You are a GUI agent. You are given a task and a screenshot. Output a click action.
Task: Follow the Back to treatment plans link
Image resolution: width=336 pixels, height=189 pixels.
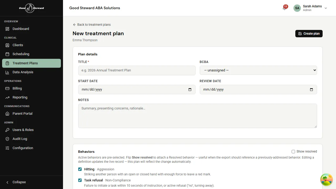92,24
